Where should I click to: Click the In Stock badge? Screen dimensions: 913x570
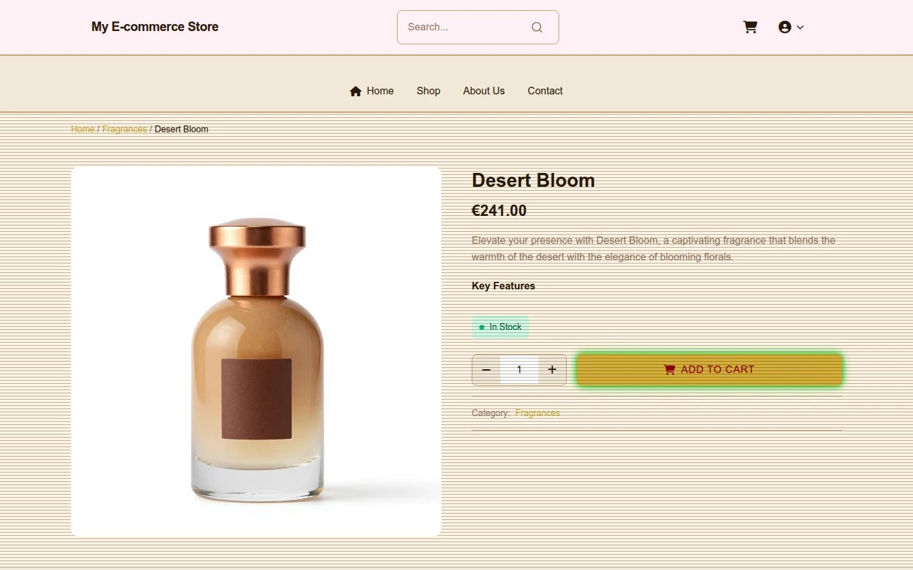(x=500, y=327)
